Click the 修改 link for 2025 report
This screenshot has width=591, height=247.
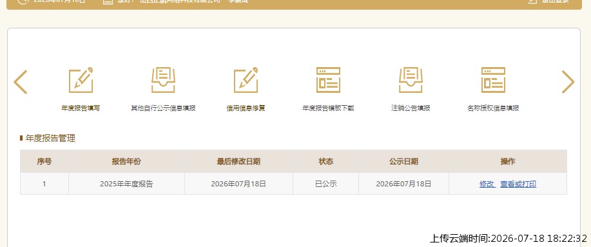[x=487, y=184]
